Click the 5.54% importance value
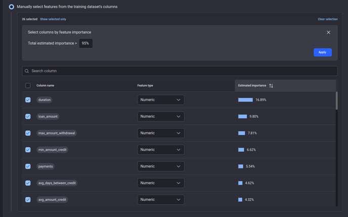The height and width of the screenshot is (217, 348). click(x=250, y=166)
